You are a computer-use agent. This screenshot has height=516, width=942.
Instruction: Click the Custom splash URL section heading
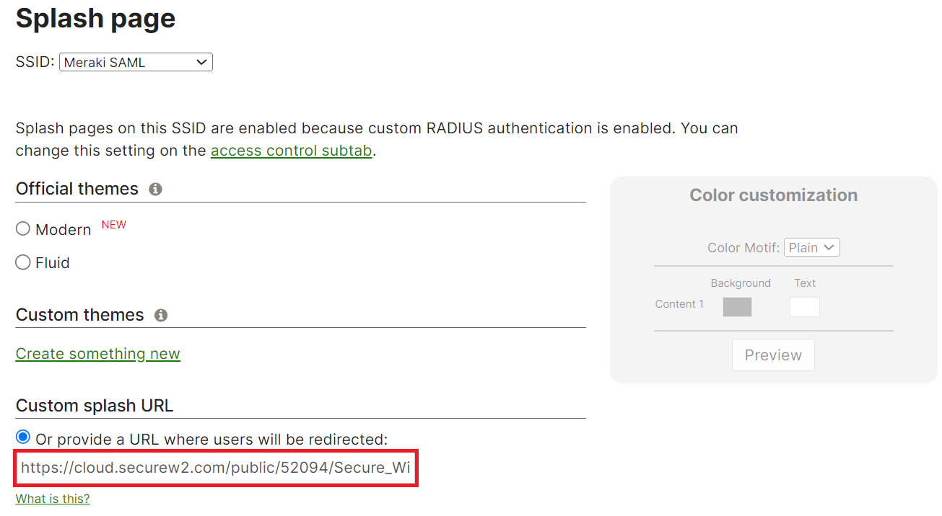pos(95,406)
